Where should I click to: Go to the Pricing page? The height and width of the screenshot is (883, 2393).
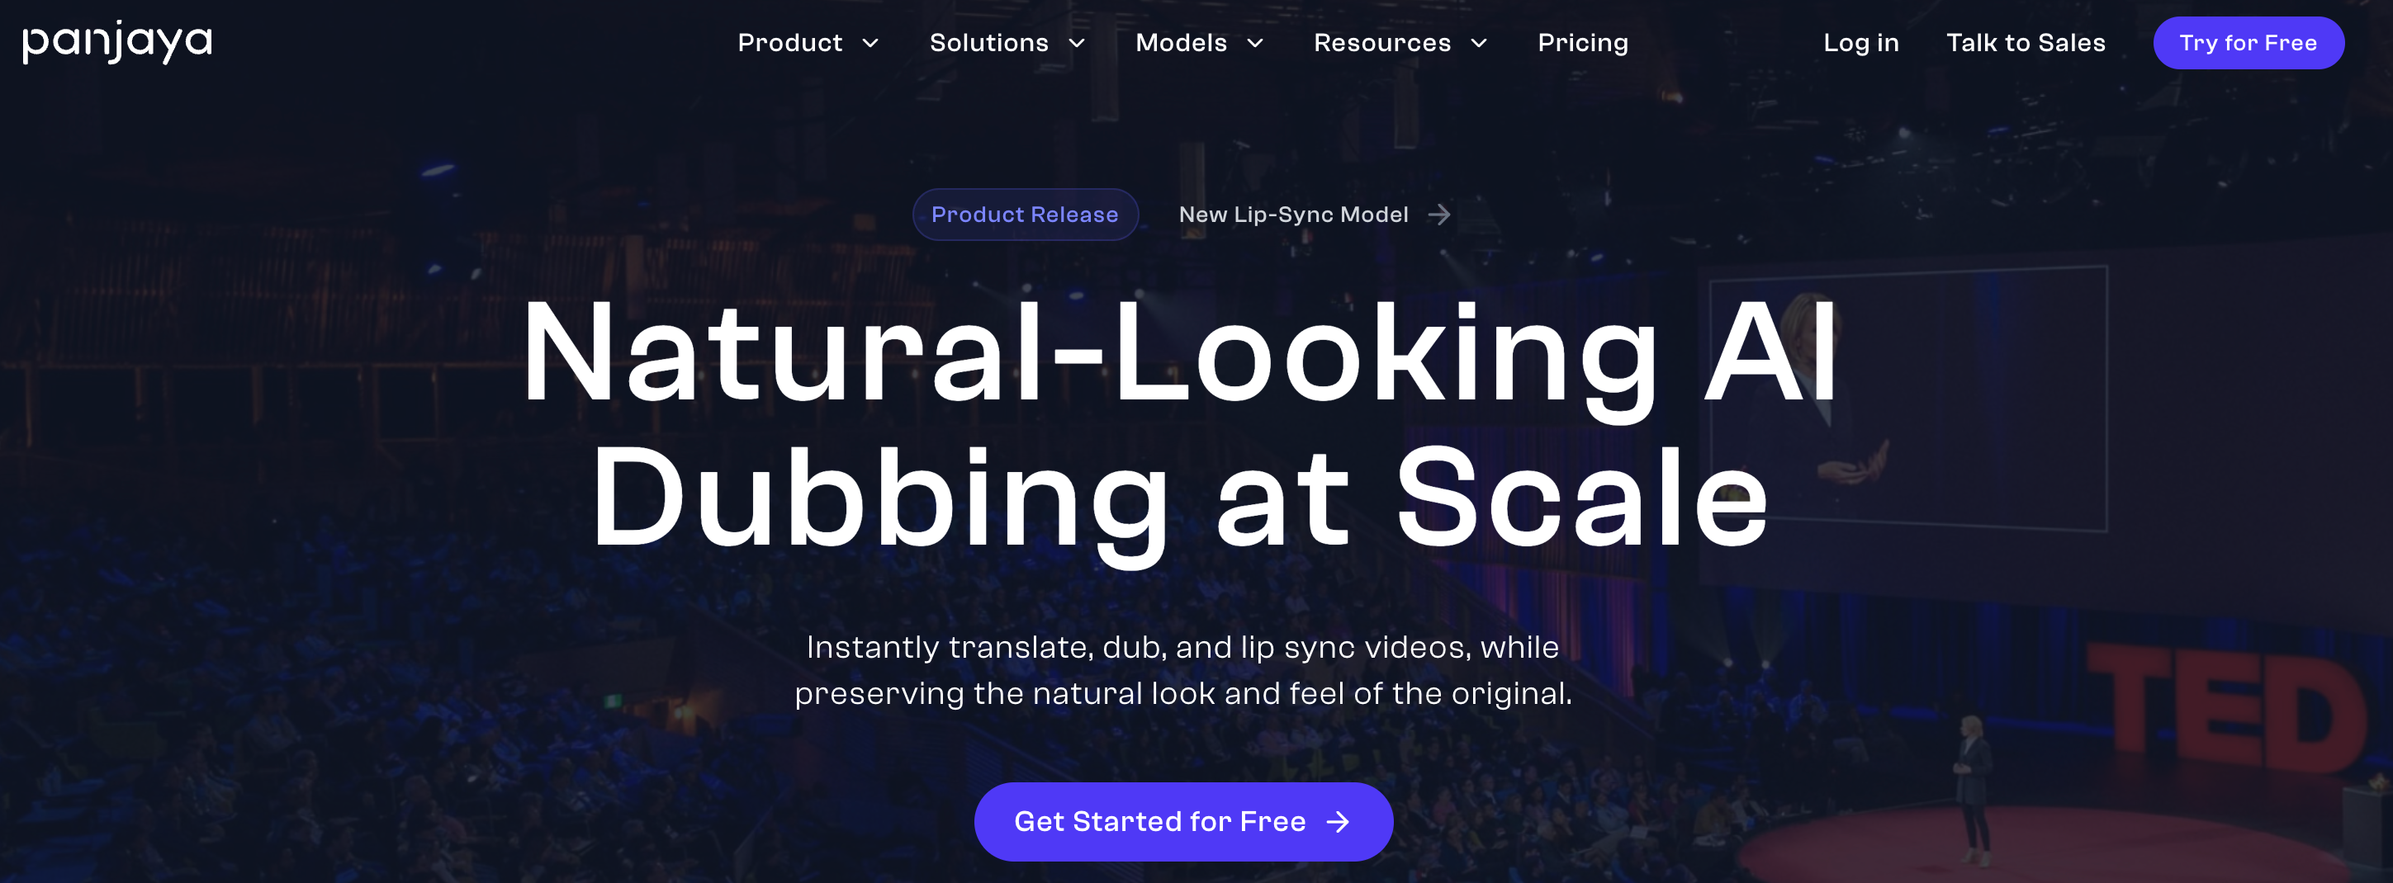click(1583, 43)
